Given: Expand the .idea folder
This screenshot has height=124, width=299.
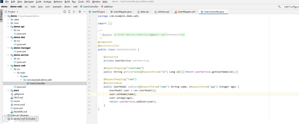Looking at the screenshot, I should click(x=8, y=20).
